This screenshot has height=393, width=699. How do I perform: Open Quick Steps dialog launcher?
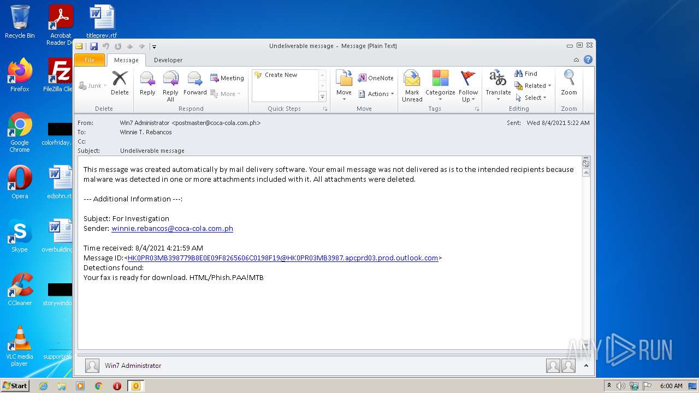pos(325,109)
